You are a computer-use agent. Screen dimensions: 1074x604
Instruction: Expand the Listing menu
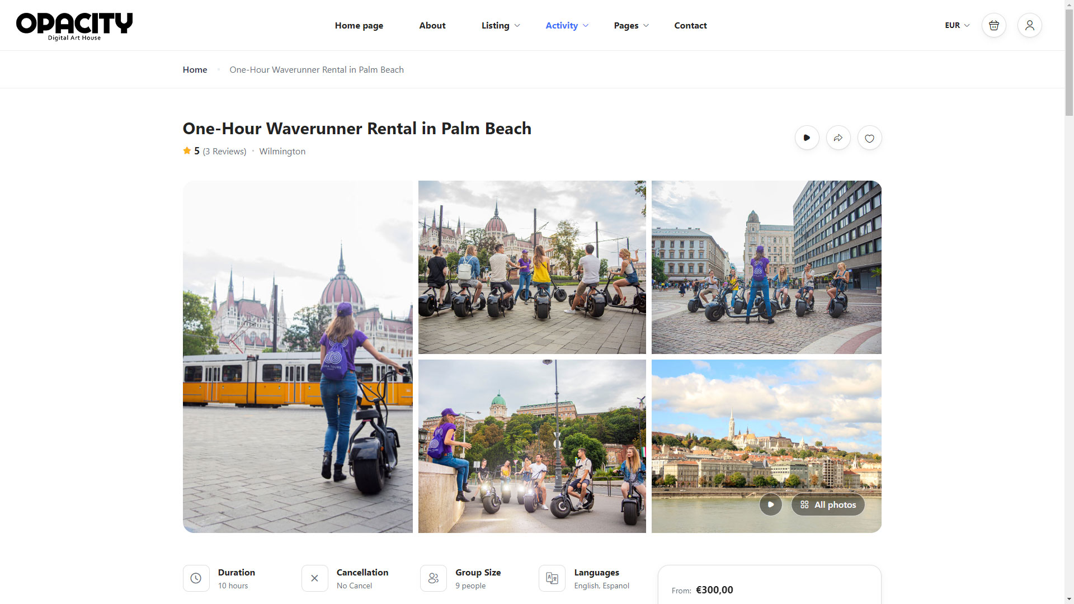500,26
